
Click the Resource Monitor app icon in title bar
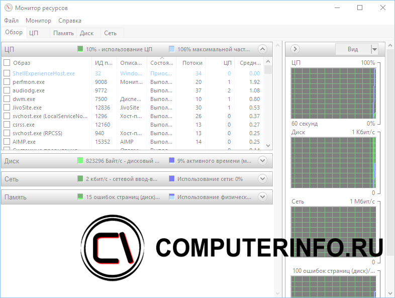[x=9, y=8]
